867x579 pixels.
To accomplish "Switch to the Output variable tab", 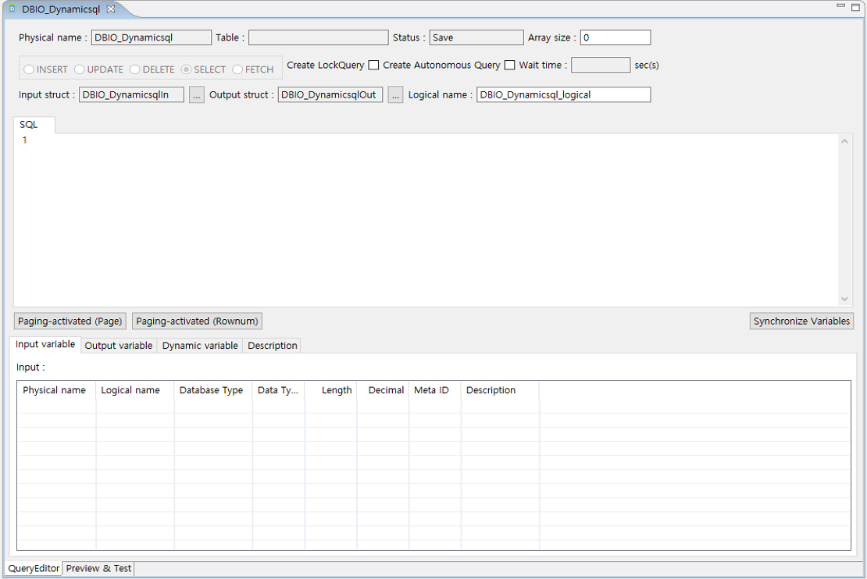I will [118, 345].
